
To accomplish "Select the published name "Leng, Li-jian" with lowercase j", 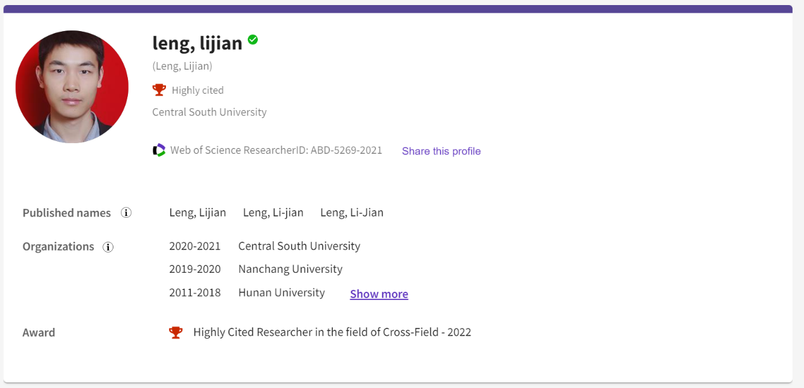I will [x=273, y=213].
